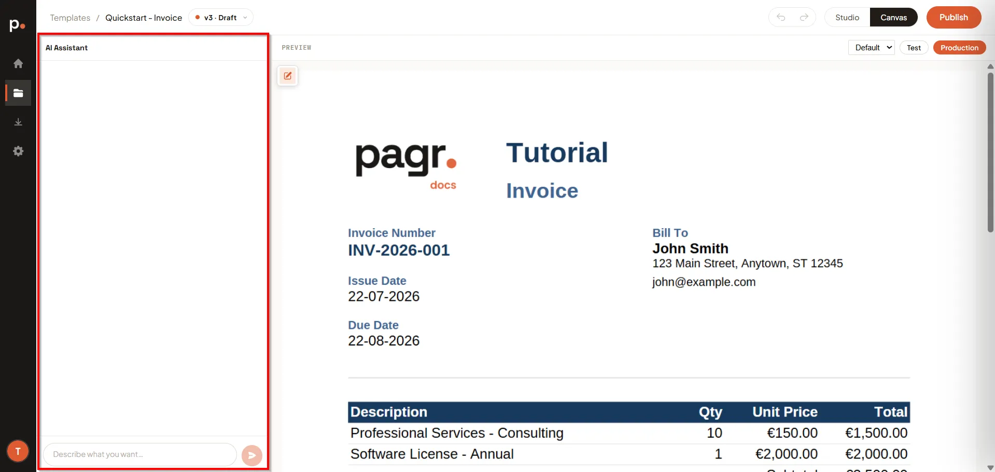Screen dimensions: 995x472
Task: Click the 'Unit Price' table header
Action: 785,412
